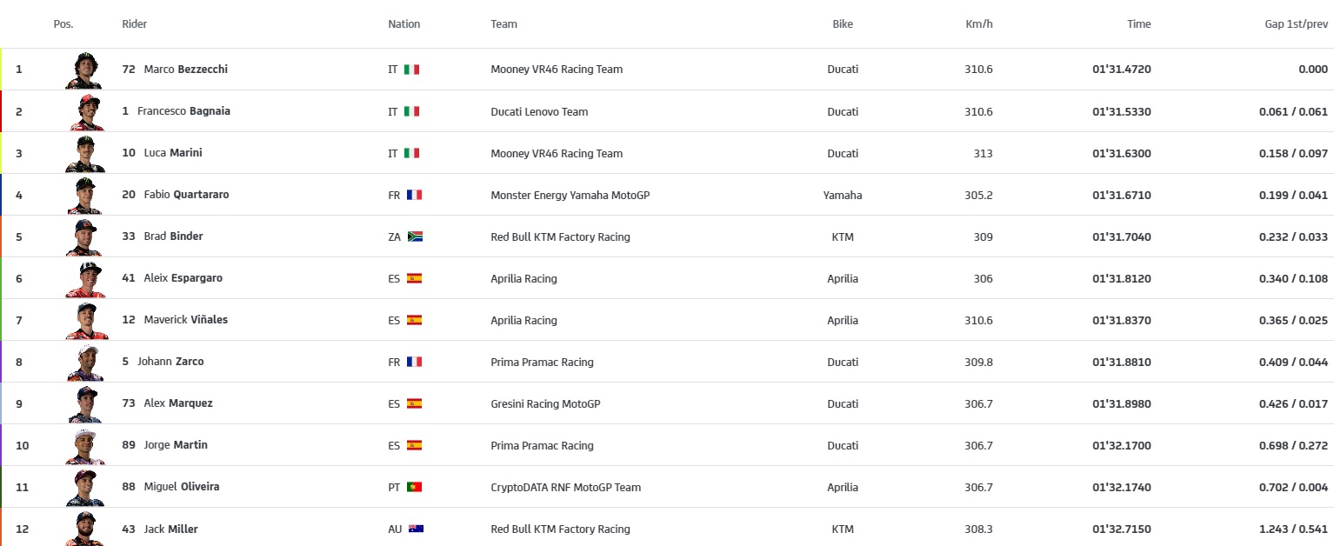Click Spain flag in Jorge Martin's row
This screenshot has width=1334, height=546.
pos(414,445)
